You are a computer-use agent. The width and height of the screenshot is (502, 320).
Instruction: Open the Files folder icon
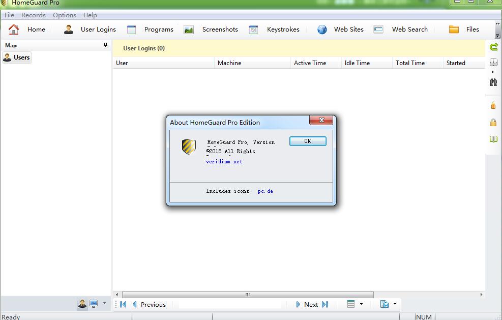point(454,29)
